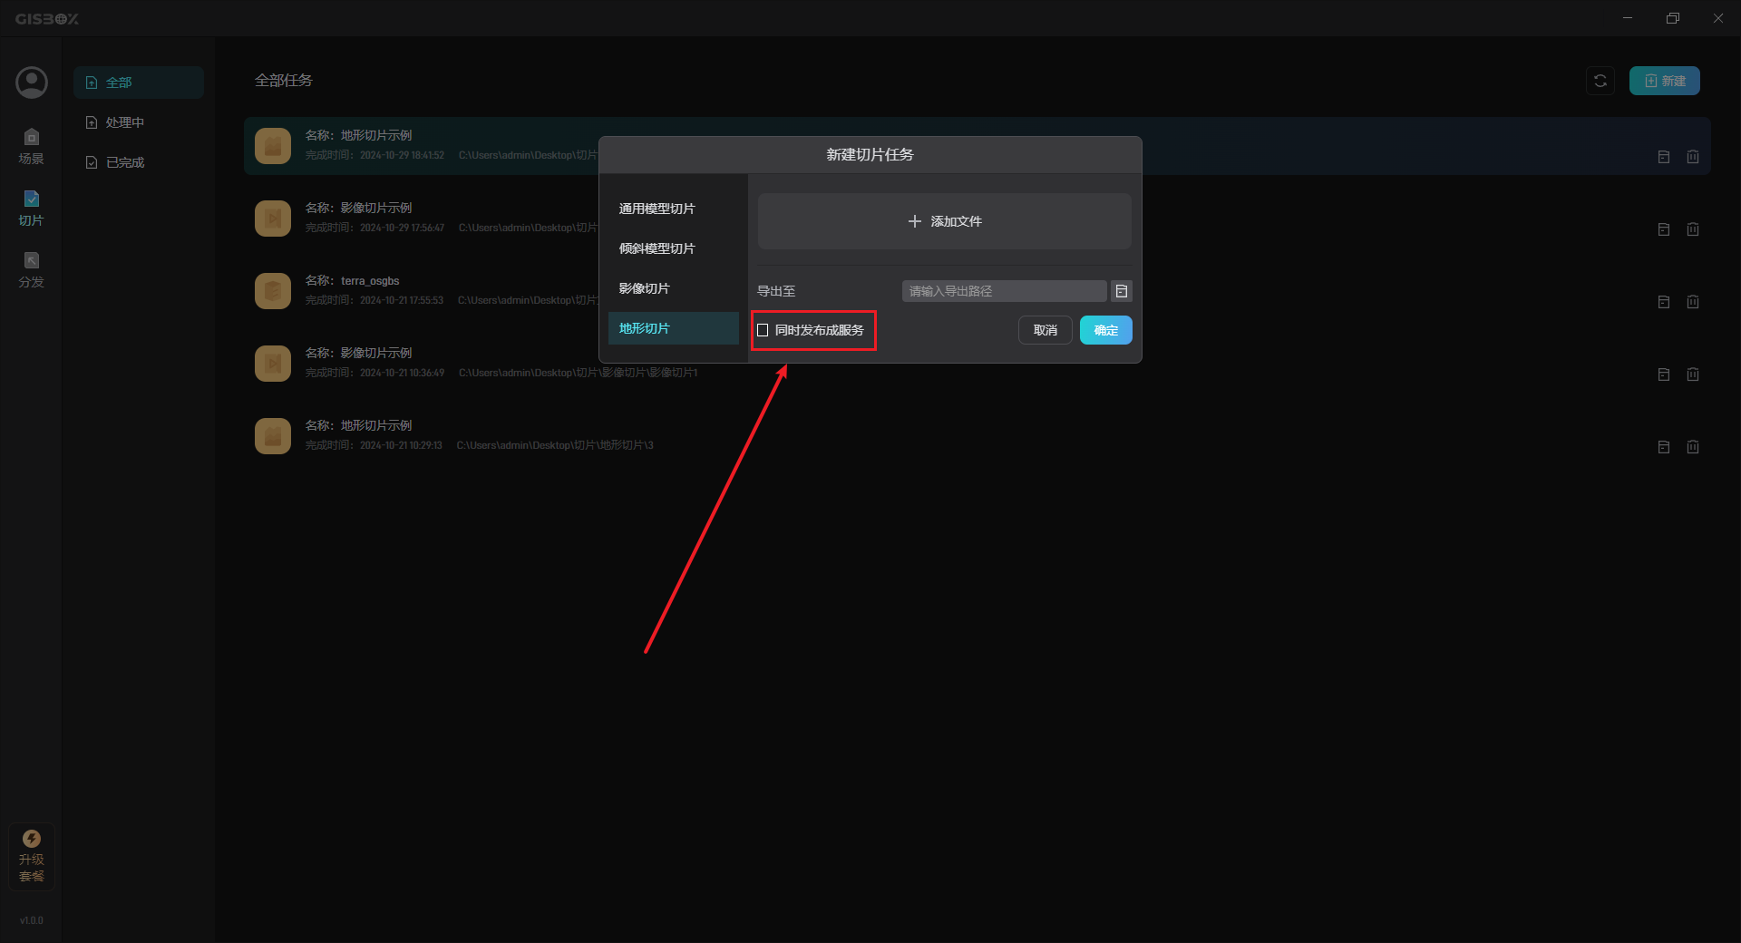The width and height of the screenshot is (1741, 943).
Task: Select 地形切片 type
Action: 674,328
